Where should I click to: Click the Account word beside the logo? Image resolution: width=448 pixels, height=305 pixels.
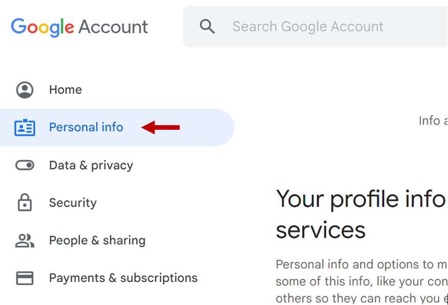tap(114, 27)
